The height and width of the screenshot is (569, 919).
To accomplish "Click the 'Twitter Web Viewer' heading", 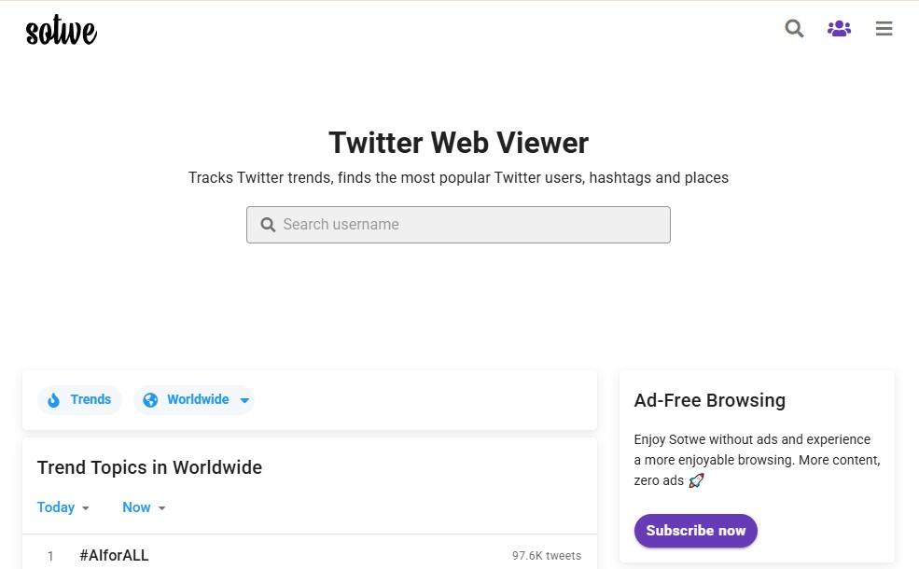I will (458, 143).
